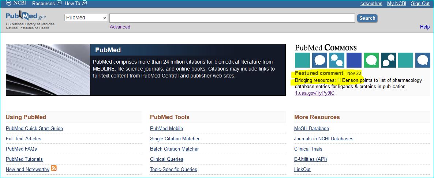Open the cdsouthan account link
Viewport: 434px width, 178px height.
coord(371,4)
